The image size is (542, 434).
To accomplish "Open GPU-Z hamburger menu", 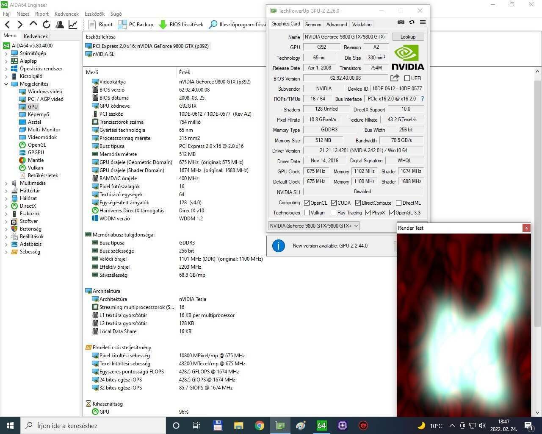I will [x=423, y=22].
